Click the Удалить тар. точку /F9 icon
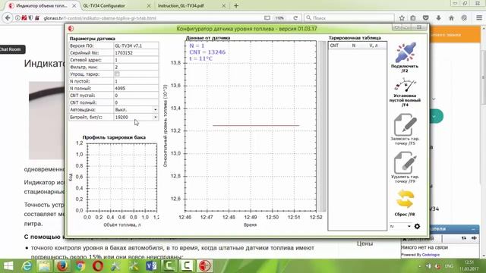 point(405,163)
